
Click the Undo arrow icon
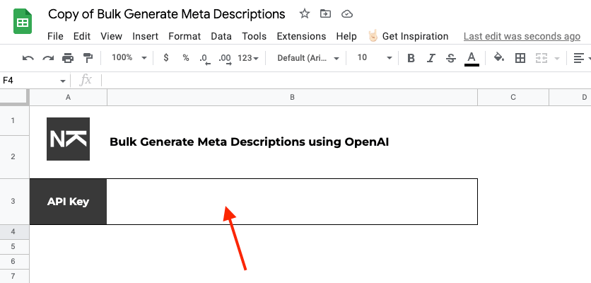tap(28, 58)
